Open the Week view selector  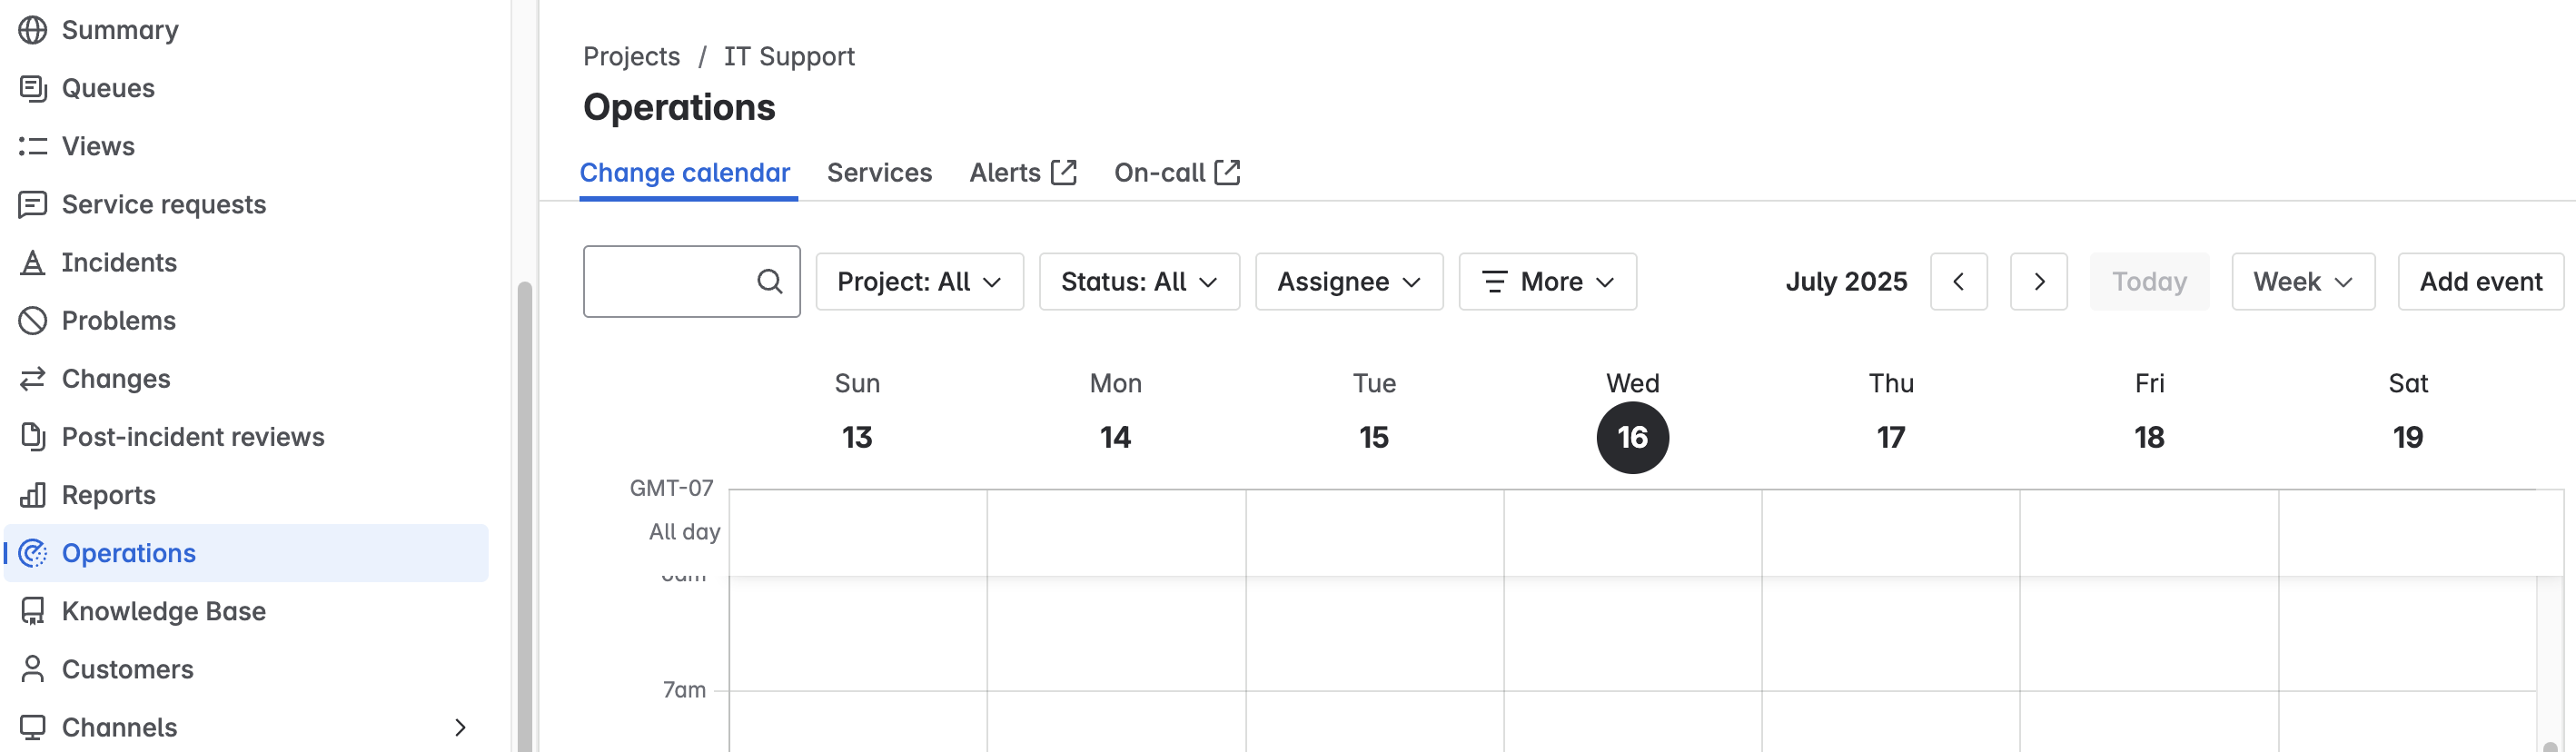point(2302,281)
